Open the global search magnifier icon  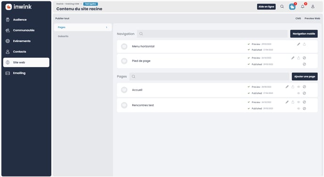(282, 7)
